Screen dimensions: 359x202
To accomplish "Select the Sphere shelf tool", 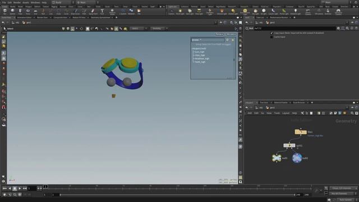I will pyautogui.click(x=12, y=11).
